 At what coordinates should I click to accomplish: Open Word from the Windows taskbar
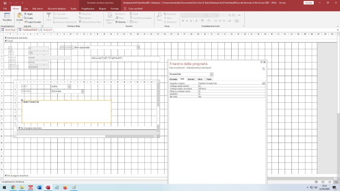[x=39, y=187]
